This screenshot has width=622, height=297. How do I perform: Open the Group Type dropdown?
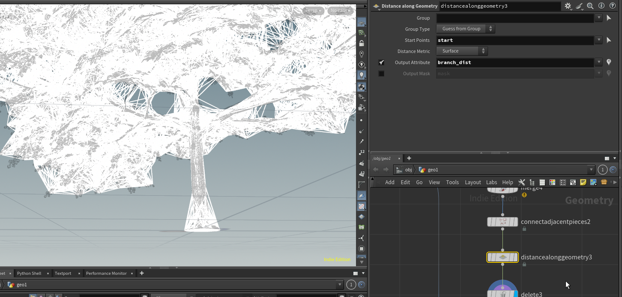click(x=465, y=29)
